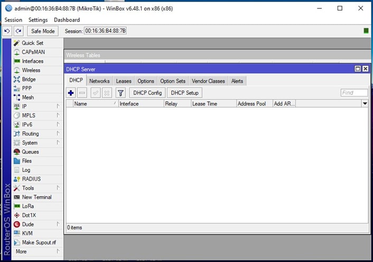373x262 pixels.
Task: Click the Session address field
Action: point(105,31)
